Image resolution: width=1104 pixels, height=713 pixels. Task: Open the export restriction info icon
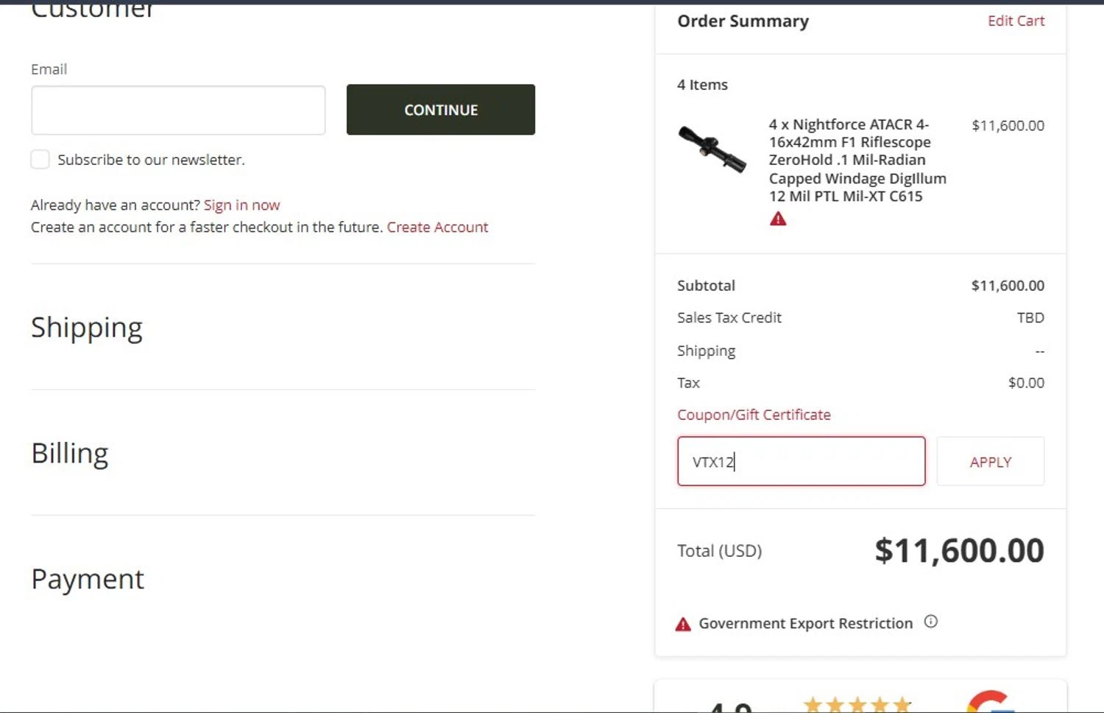click(x=931, y=622)
